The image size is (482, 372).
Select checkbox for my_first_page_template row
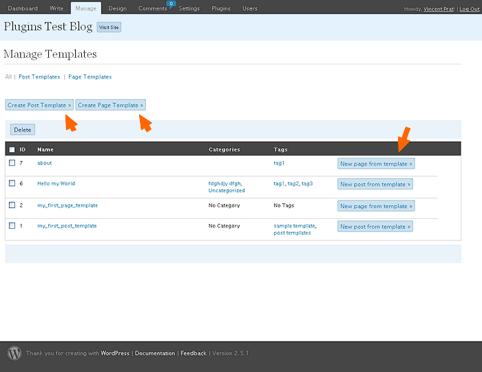coord(12,205)
